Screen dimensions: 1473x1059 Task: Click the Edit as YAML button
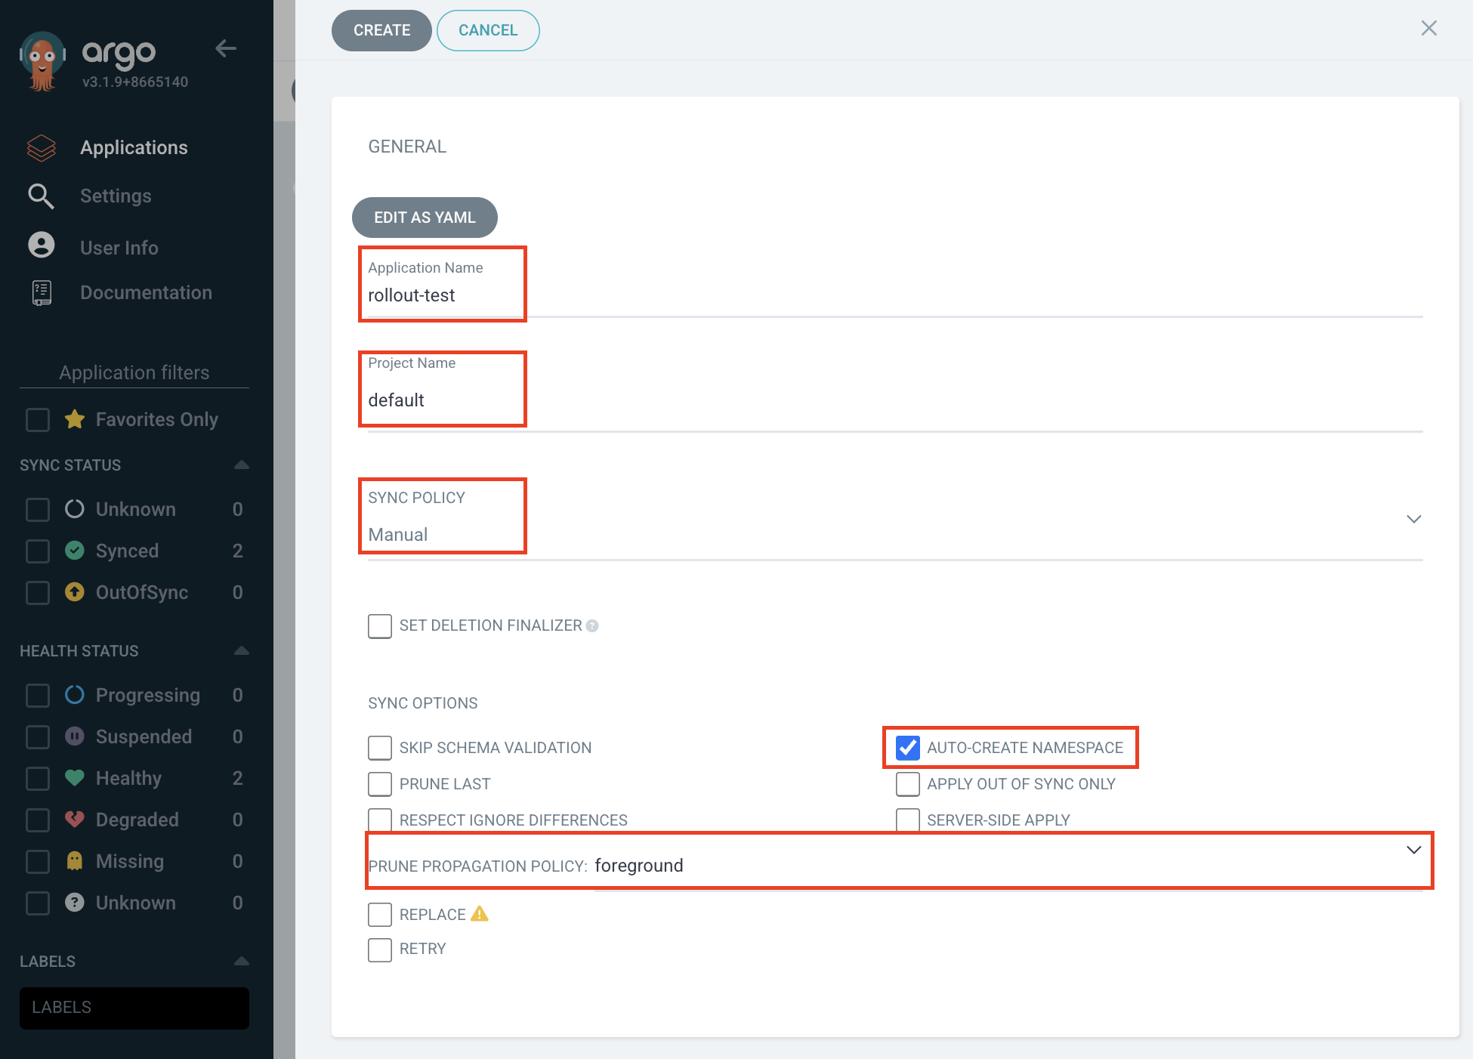coord(425,218)
